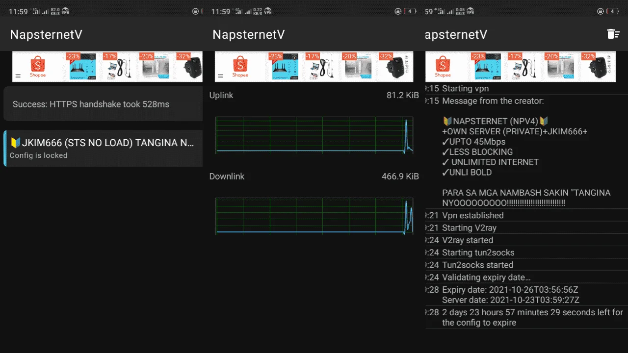Click the "+OWN SERVER (PRIVATE)+JKIM666+" line
Viewport: 628px width, 353px height.
click(x=515, y=131)
